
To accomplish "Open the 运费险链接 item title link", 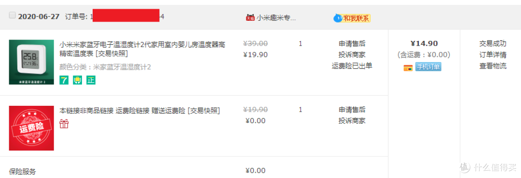I will [x=139, y=110].
